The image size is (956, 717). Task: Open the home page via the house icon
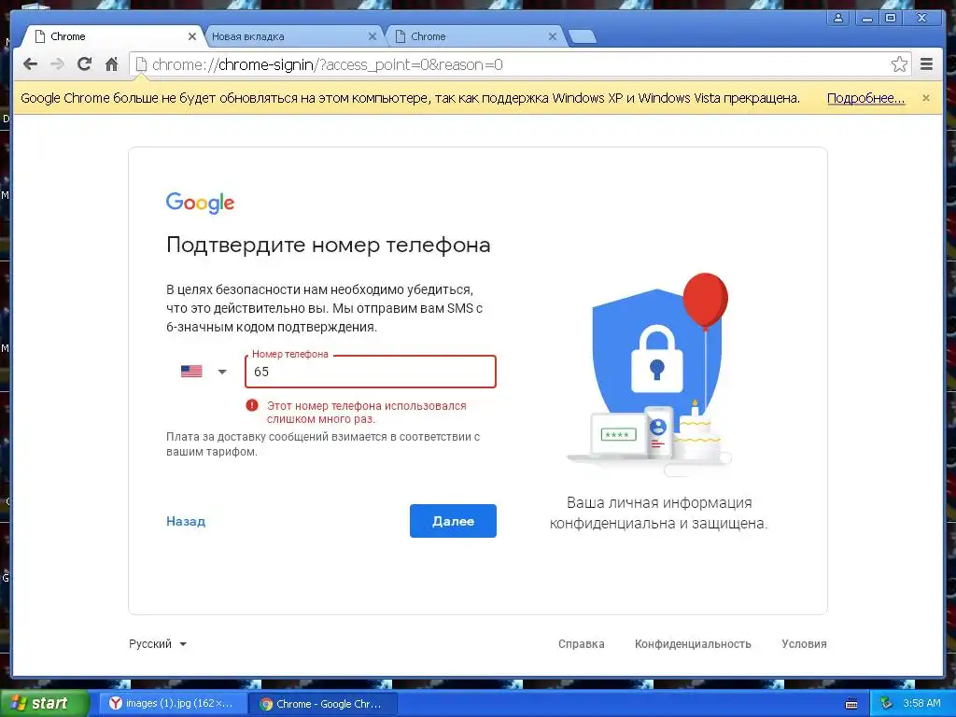pos(112,64)
